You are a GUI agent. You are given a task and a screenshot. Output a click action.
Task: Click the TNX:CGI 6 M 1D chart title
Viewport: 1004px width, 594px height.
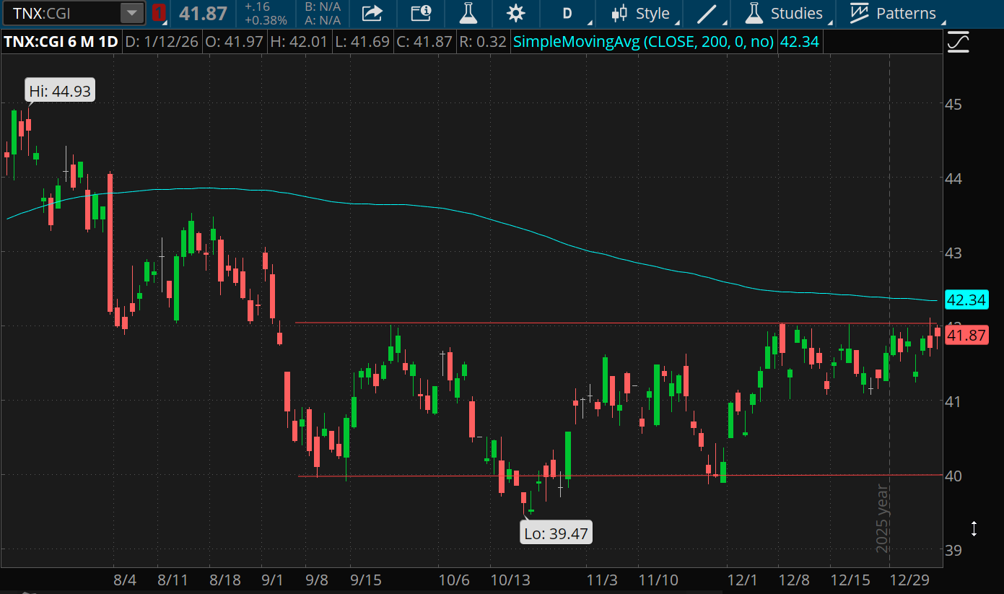(x=61, y=42)
